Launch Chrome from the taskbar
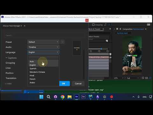This screenshot has width=153, height=115. click(x=62, y=97)
